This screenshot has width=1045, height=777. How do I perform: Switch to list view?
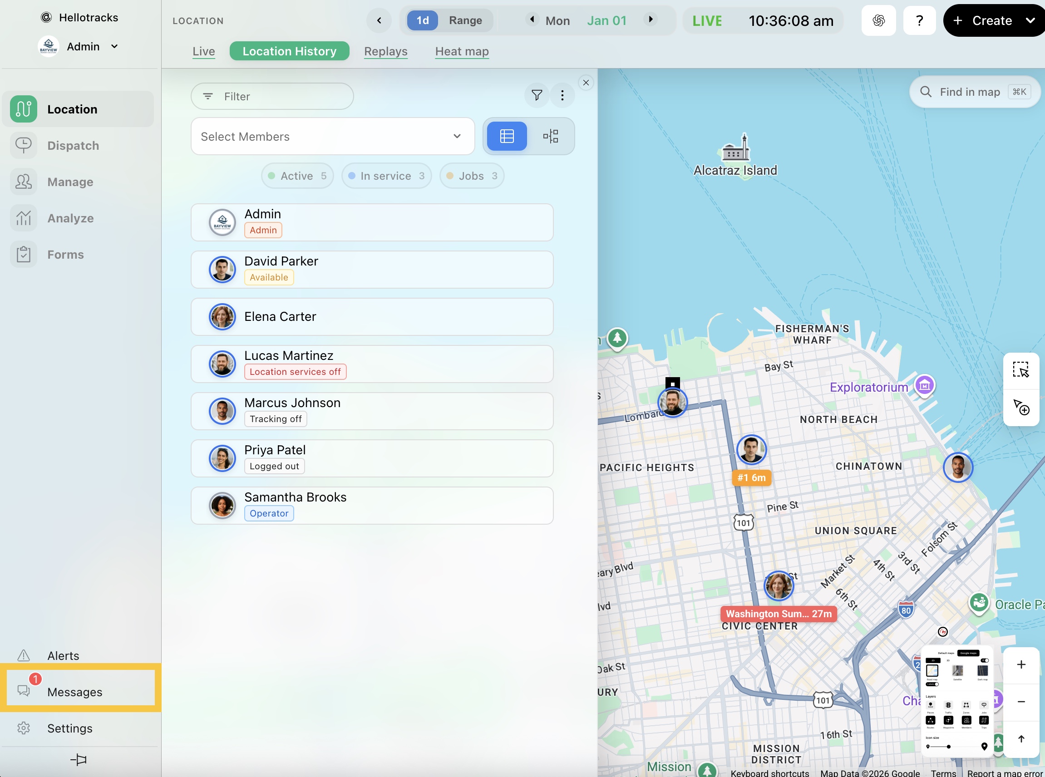pyautogui.click(x=507, y=137)
